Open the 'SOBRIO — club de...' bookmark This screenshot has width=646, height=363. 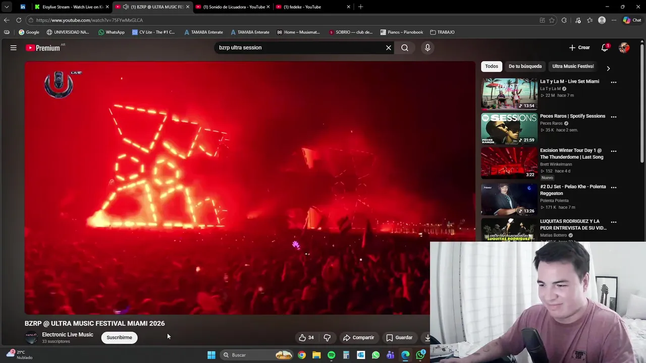(350, 32)
